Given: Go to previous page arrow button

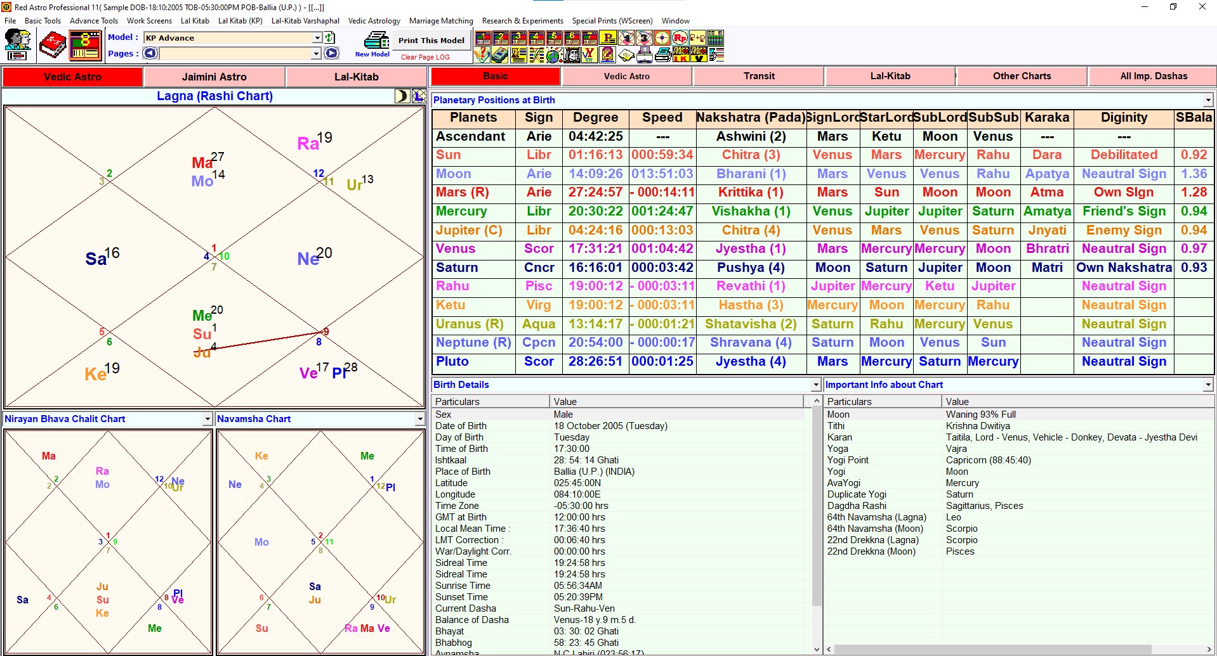Looking at the screenshot, I should (x=150, y=53).
